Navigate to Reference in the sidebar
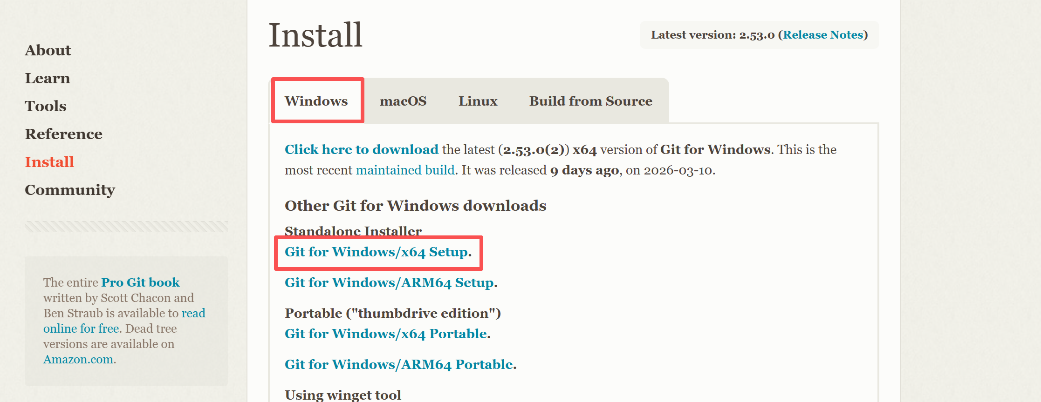Image resolution: width=1041 pixels, height=402 pixels. [x=64, y=134]
